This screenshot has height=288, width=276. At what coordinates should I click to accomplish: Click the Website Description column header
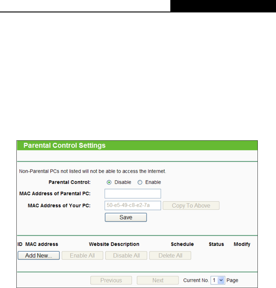(114, 244)
